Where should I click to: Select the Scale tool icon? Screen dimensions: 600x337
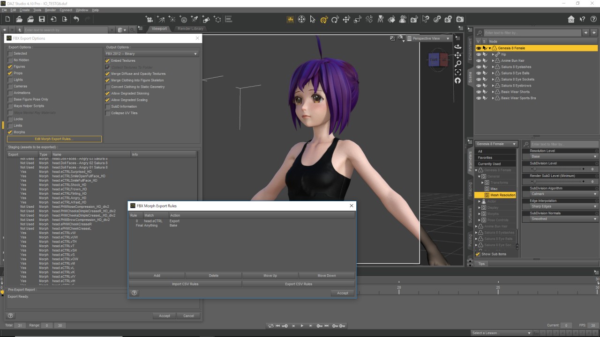[x=358, y=19]
